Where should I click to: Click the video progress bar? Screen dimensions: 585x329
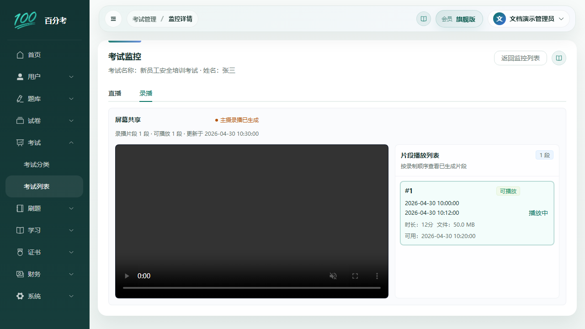coord(252,288)
